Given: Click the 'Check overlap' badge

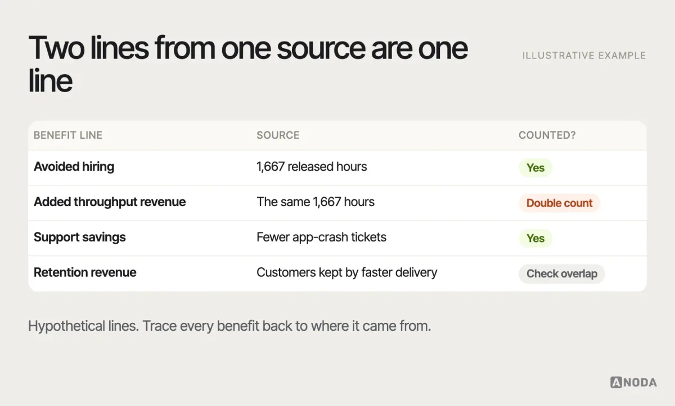Looking at the screenshot, I should tap(562, 273).
